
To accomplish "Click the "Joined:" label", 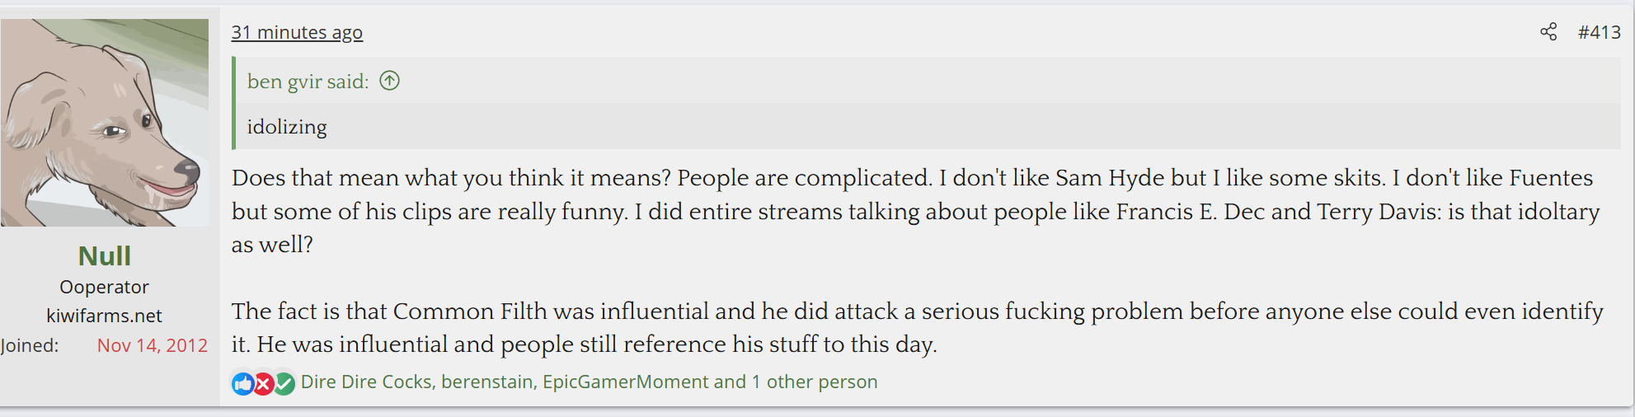I will coord(30,345).
